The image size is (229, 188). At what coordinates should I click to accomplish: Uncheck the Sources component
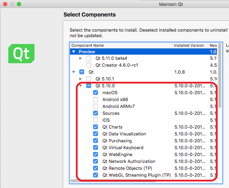pos(96,113)
